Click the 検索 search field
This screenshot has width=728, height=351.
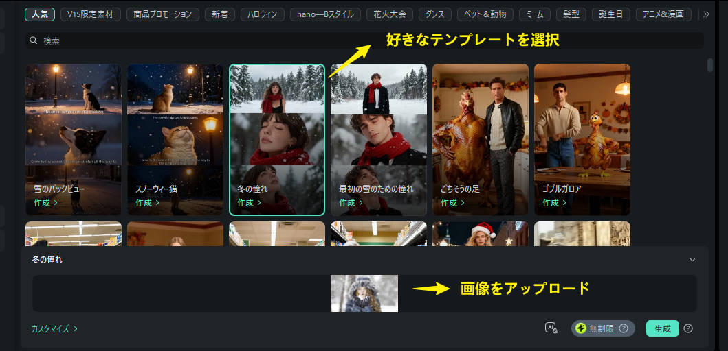[364, 40]
